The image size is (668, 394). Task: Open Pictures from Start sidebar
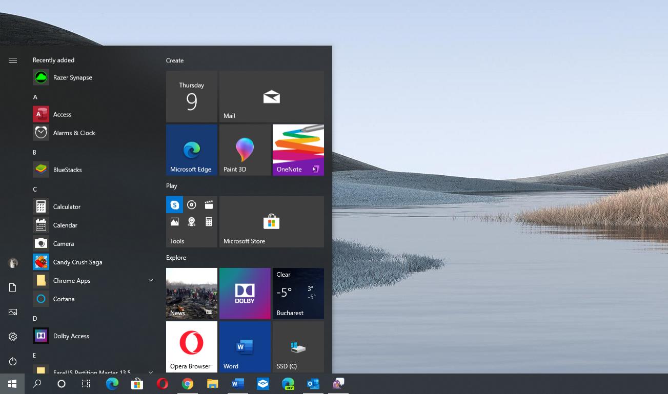pyautogui.click(x=13, y=312)
